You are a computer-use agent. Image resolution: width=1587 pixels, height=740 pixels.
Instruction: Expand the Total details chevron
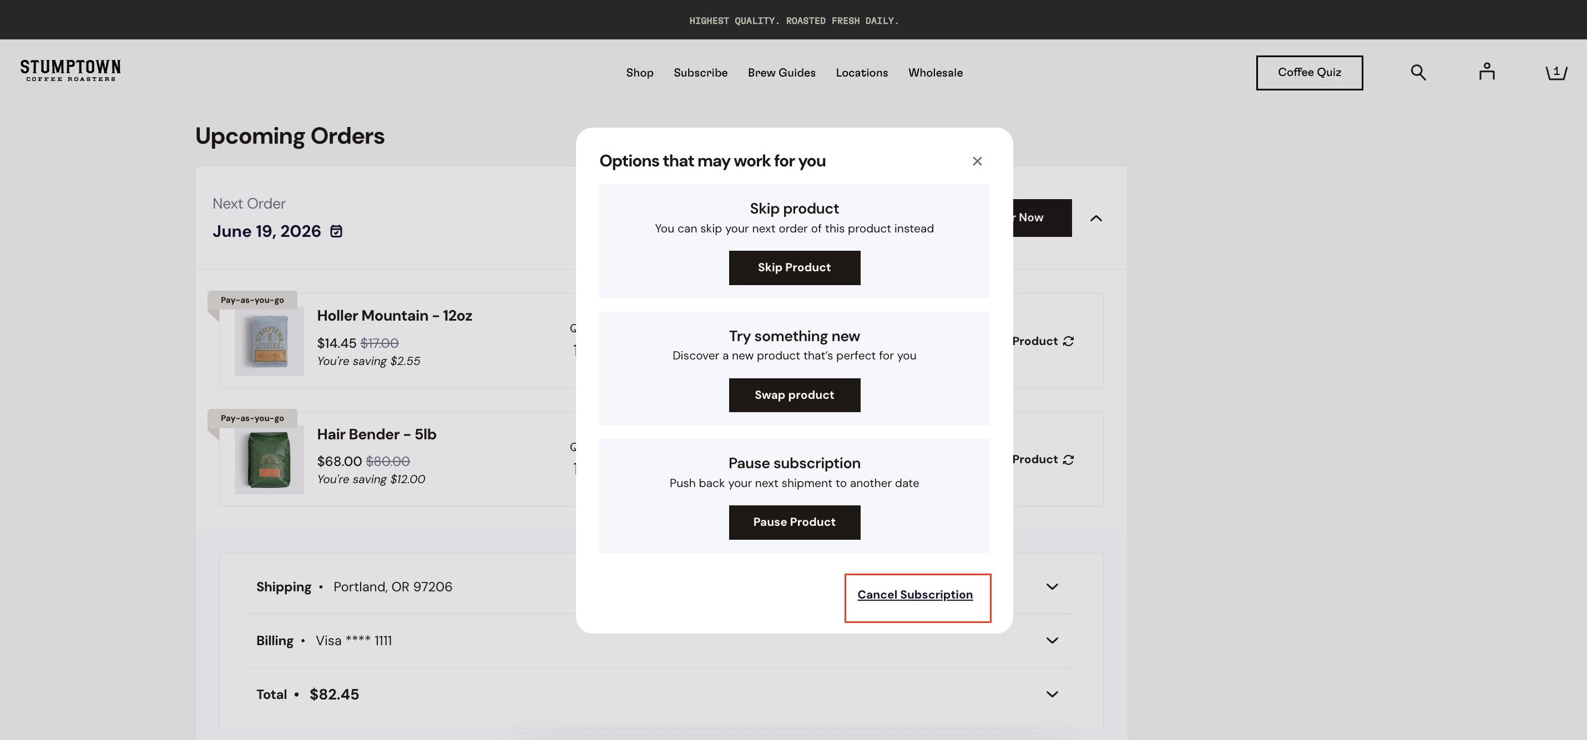pyautogui.click(x=1052, y=695)
